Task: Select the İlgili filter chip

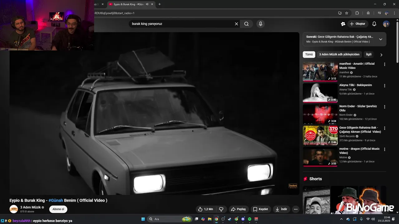Action: click(x=369, y=54)
